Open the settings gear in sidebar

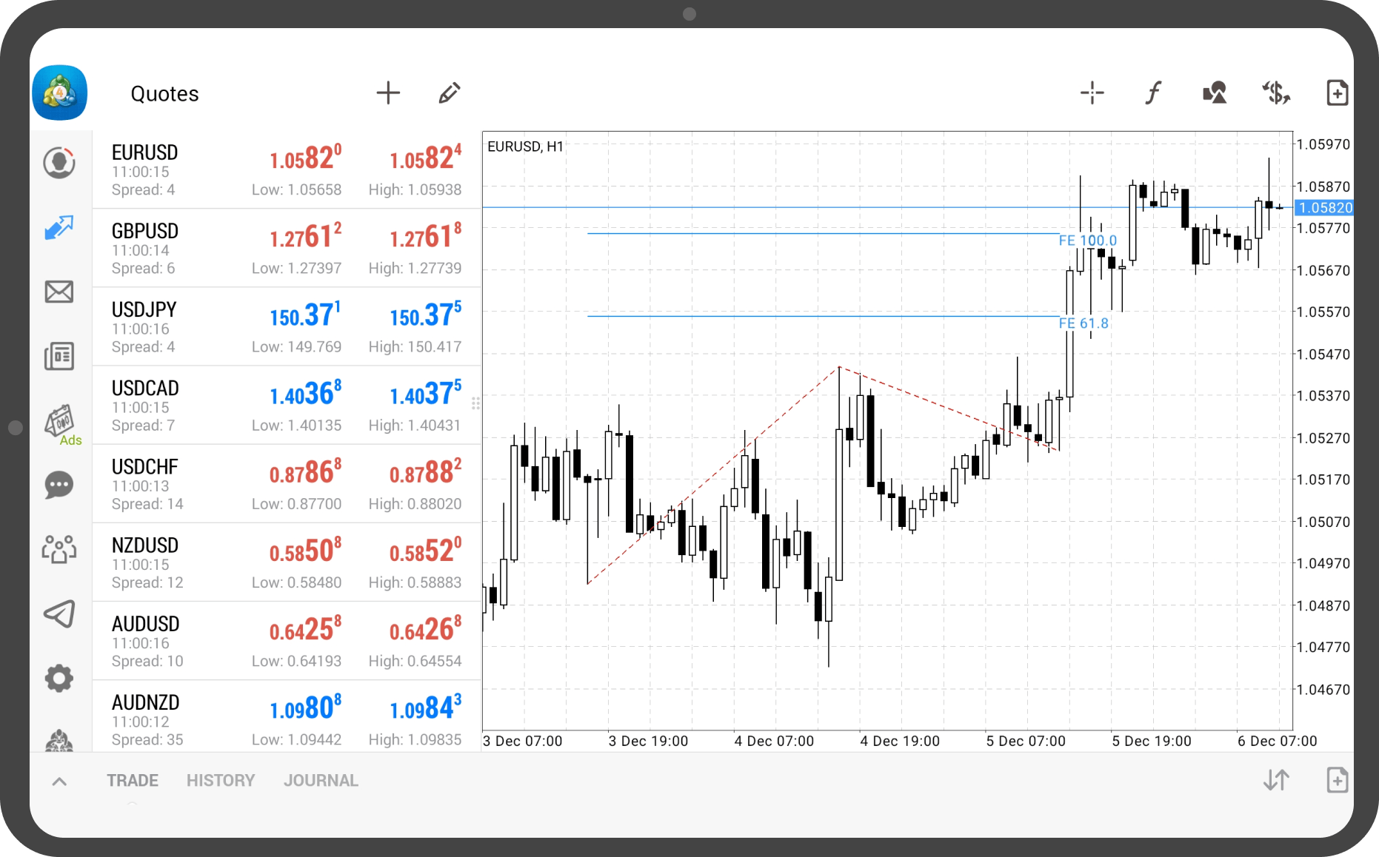(59, 678)
